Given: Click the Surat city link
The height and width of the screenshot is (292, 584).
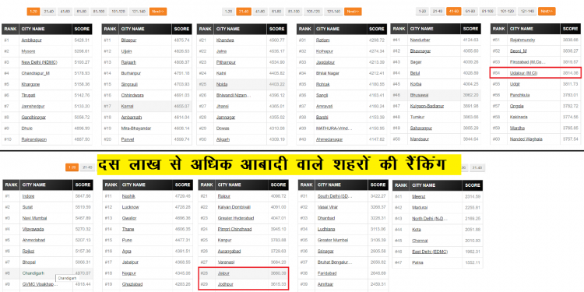Looking at the screenshot, I should [x=27, y=207].
